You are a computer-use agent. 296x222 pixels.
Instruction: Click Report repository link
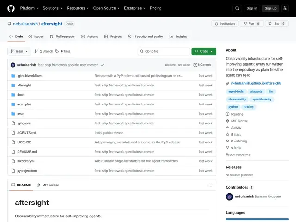238,154
